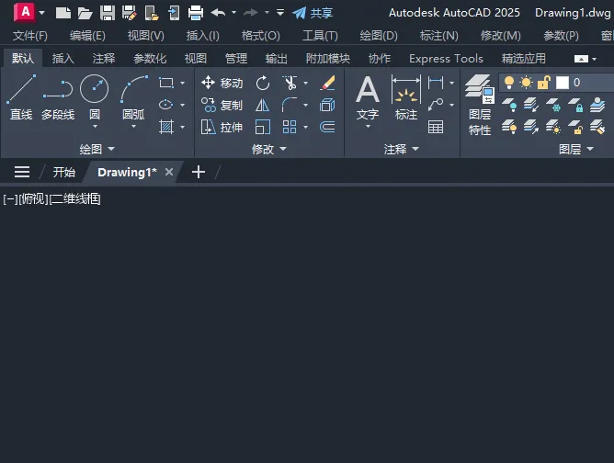Click the Ellipse tool icon
The image size is (614, 463).
pos(166,105)
